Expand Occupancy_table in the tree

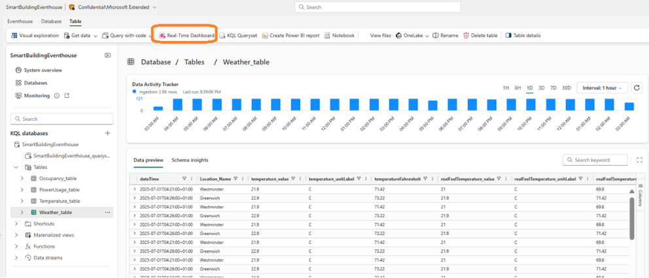(22, 178)
